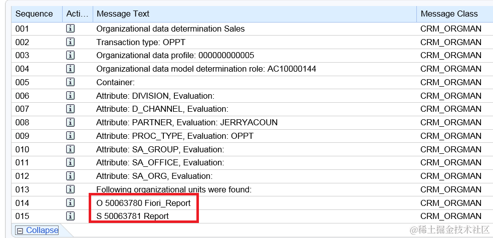Viewport: 493px width, 238px height.
Task: Select 'Following organizational units were found:' text
Action: tap(174, 189)
